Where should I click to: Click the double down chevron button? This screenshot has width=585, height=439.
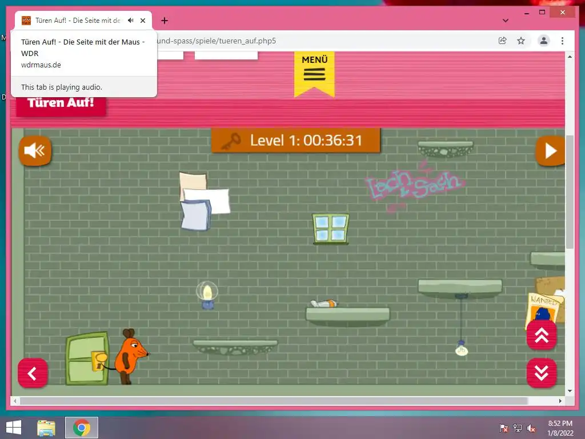pyautogui.click(x=542, y=373)
